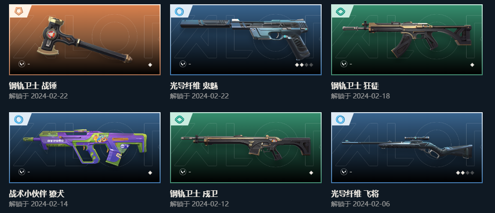The image size is (495, 213).
Task: Open the 光导纤维 鬼魅 pistol skin image
Action: (246, 40)
